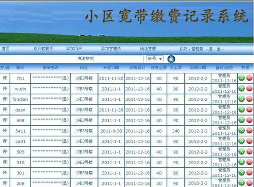Click into the 快速搜索 input field

tap(118, 59)
